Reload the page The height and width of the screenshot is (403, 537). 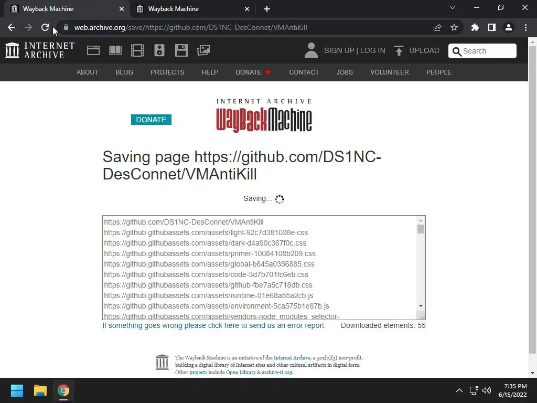coord(45,27)
